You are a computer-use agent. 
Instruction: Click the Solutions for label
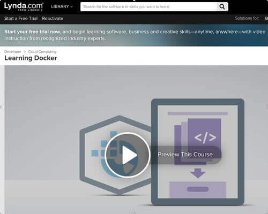[247, 18]
